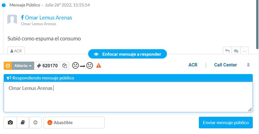The height and width of the screenshot is (134, 259).
Task: Click inside the reply message text area
Action: click(128, 97)
